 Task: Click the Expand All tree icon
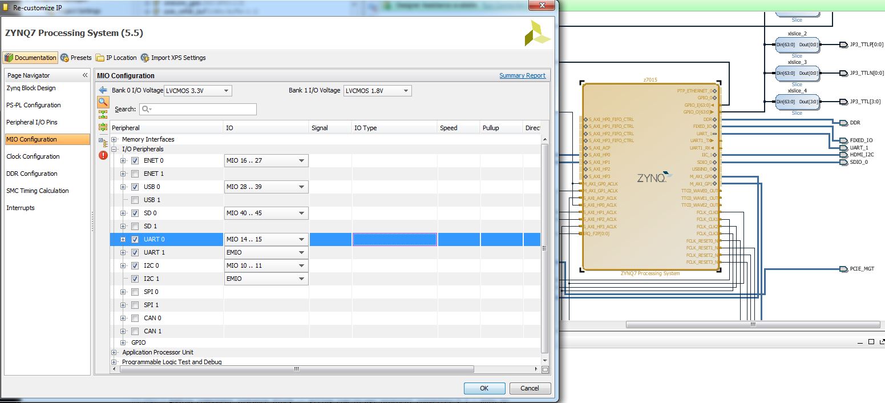[x=103, y=127]
